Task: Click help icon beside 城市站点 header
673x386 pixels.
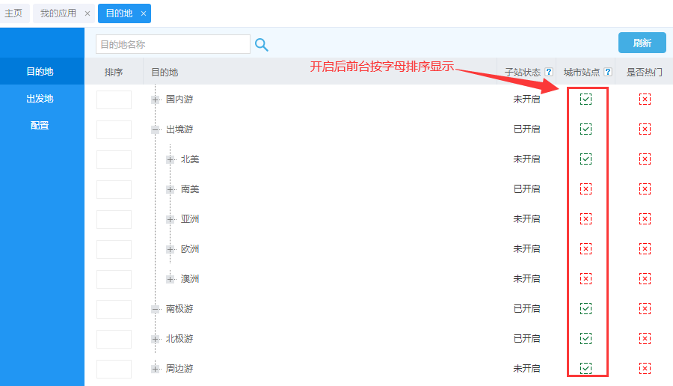Action: [x=608, y=73]
